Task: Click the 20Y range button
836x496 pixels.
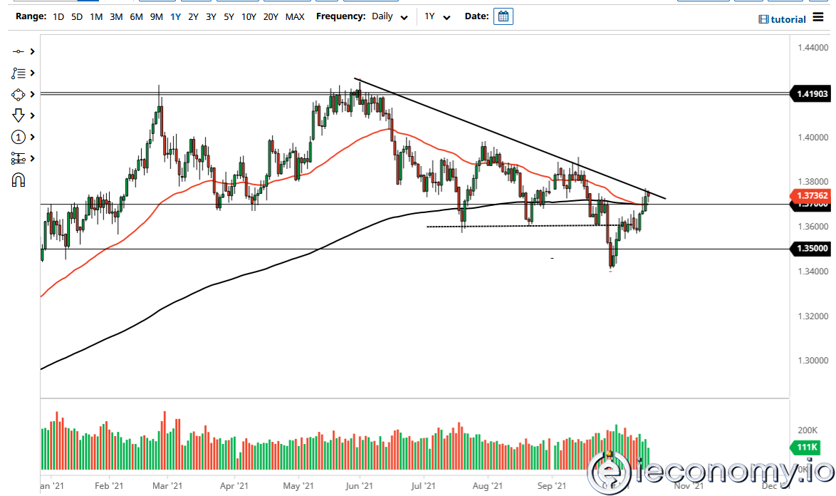Action: pos(271,16)
